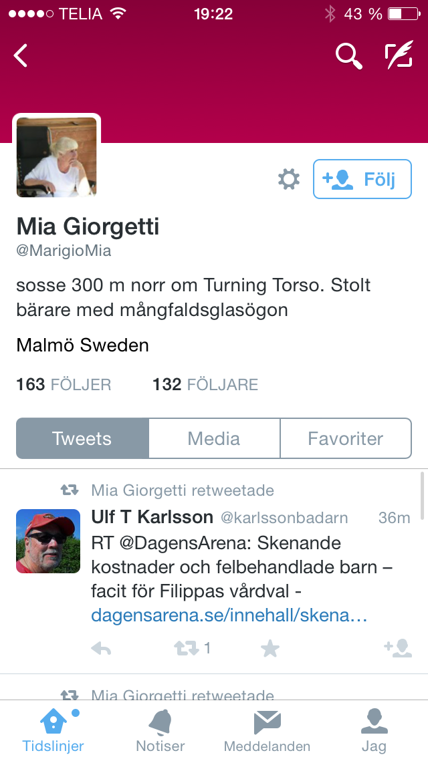
Task: View the 163 Följer list
Action: click(64, 385)
